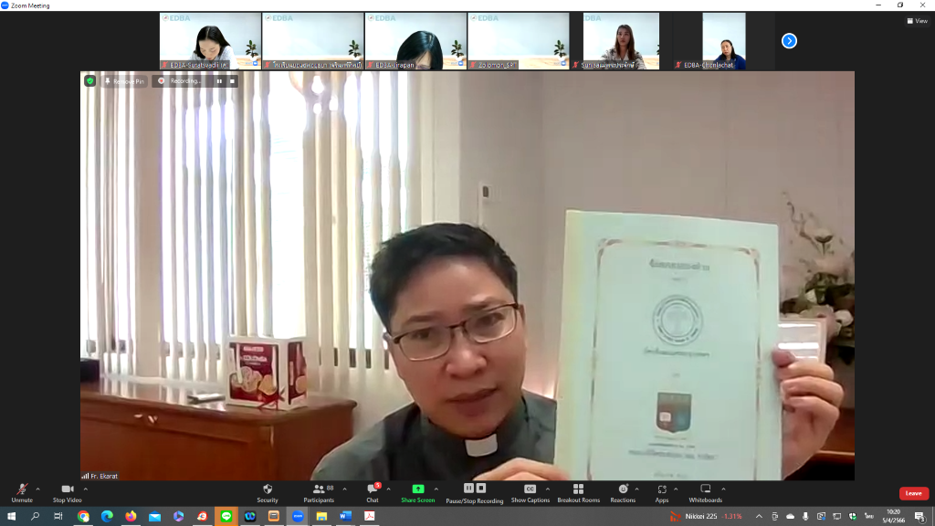Expand the Reactions options arrow
Screen dimensions: 935x526
[x=636, y=489]
